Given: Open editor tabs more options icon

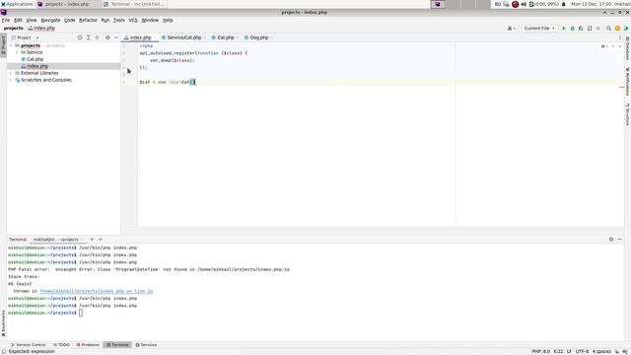Looking at the screenshot, I should (620, 37).
